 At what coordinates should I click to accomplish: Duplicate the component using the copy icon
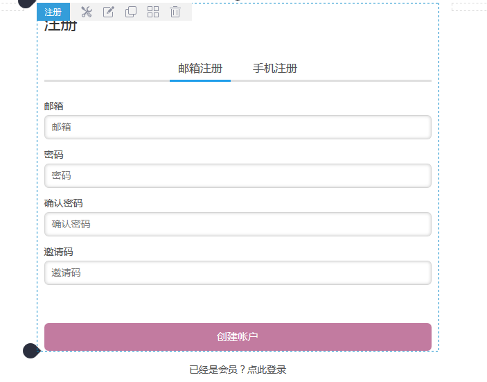click(x=131, y=12)
